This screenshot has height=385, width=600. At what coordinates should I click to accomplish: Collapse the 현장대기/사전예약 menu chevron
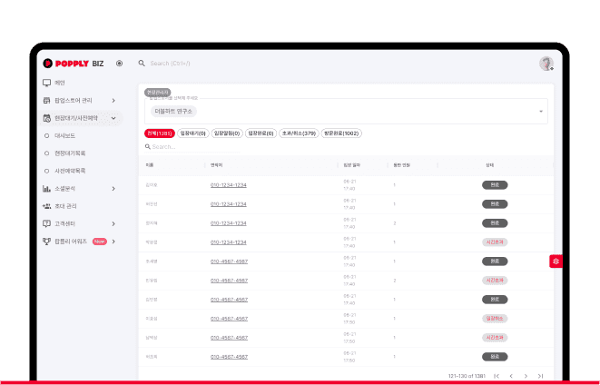[113, 118]
